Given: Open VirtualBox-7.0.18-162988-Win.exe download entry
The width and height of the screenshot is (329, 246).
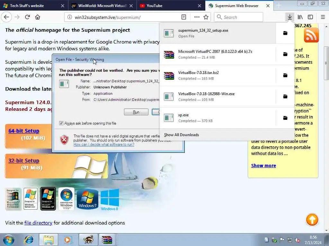Looking at the screenshot, I should tap(218, 96).
